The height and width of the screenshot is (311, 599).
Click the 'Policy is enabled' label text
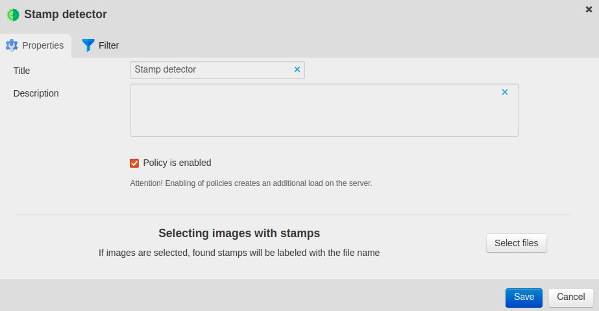177,163
